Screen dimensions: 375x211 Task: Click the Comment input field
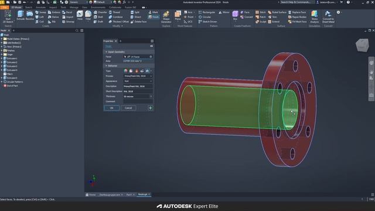point(138,101)
